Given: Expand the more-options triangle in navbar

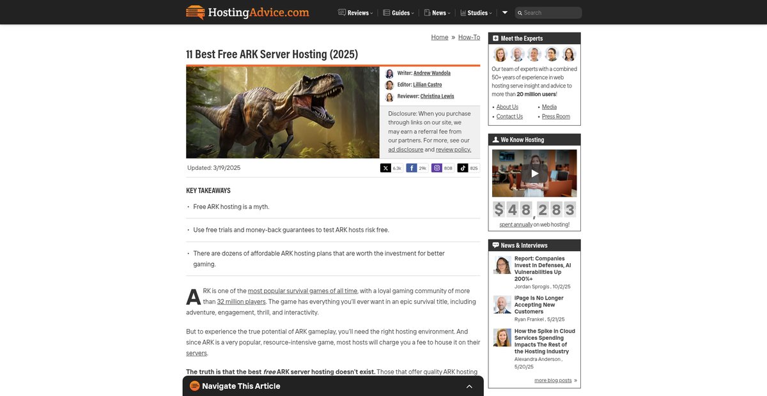Looking at the screenshot, I should click(x=505, y=13).
